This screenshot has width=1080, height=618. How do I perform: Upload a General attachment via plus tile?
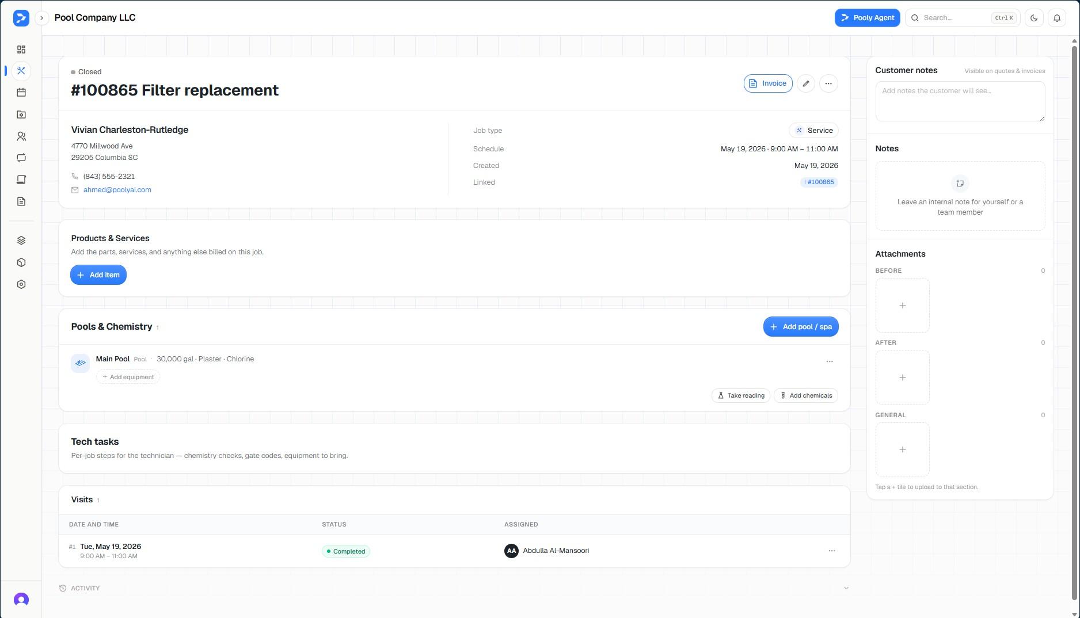click(903, 449)
